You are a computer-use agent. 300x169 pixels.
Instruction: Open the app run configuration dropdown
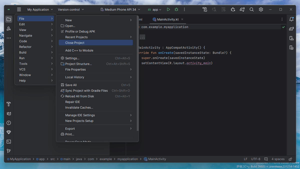click(x=154, y=10)
